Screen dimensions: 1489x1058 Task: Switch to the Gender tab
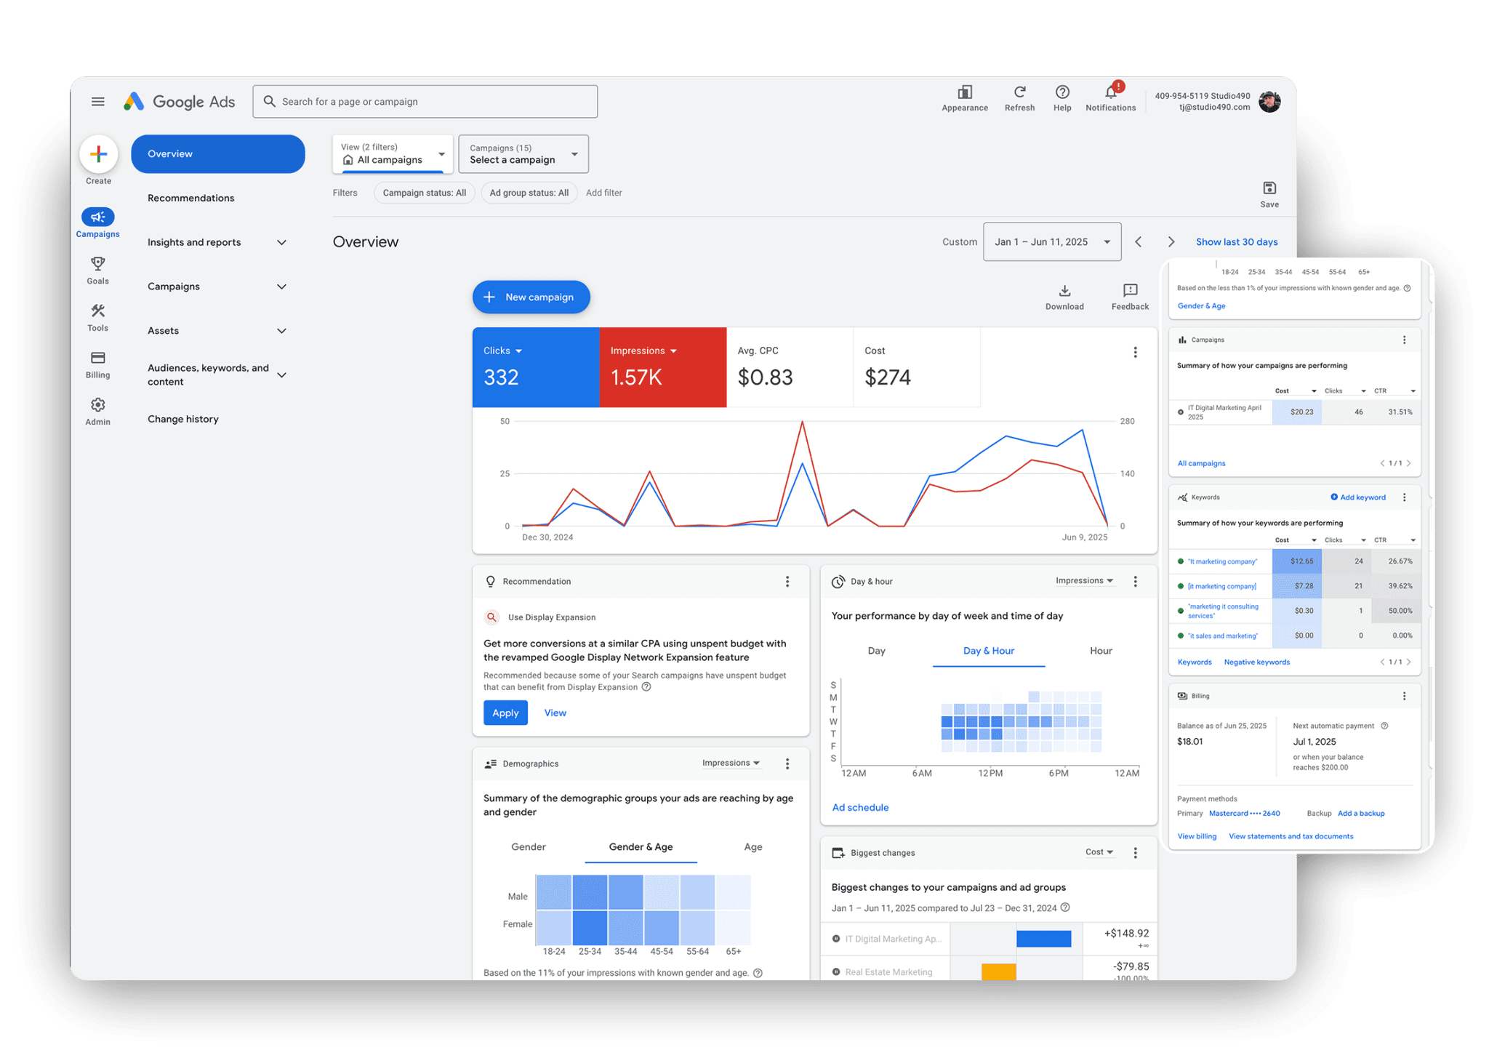(528, 847)
